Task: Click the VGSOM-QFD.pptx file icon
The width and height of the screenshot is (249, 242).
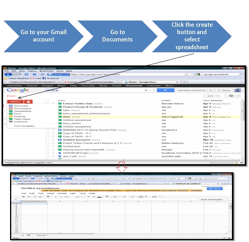Action: click(x=60, y=153)
